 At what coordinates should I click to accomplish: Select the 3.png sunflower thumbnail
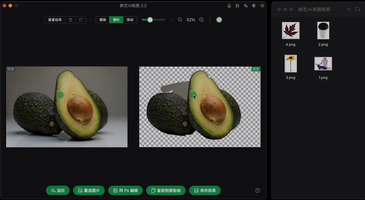pyautogui.click(x=290, y=63)
